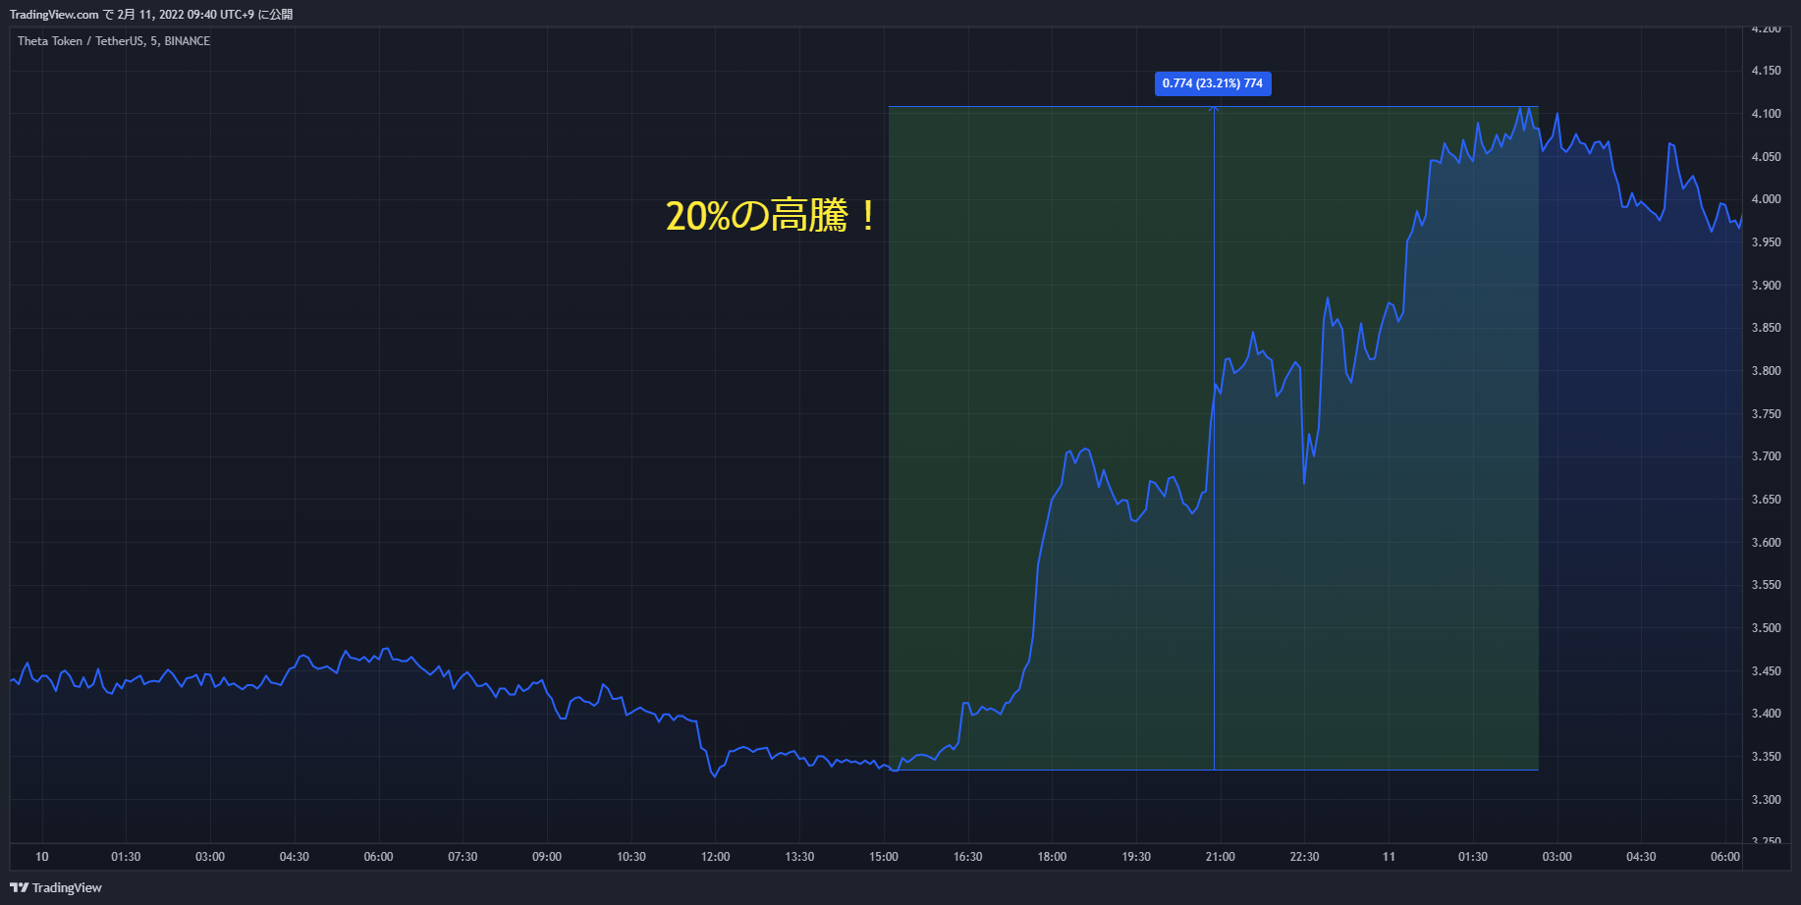Click the 4.150 price axis label
The width and height of the screenshot is (1801, 905).
1766,71
